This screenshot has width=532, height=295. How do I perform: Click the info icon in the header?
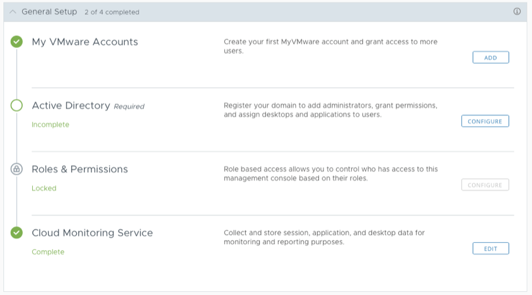517,11
